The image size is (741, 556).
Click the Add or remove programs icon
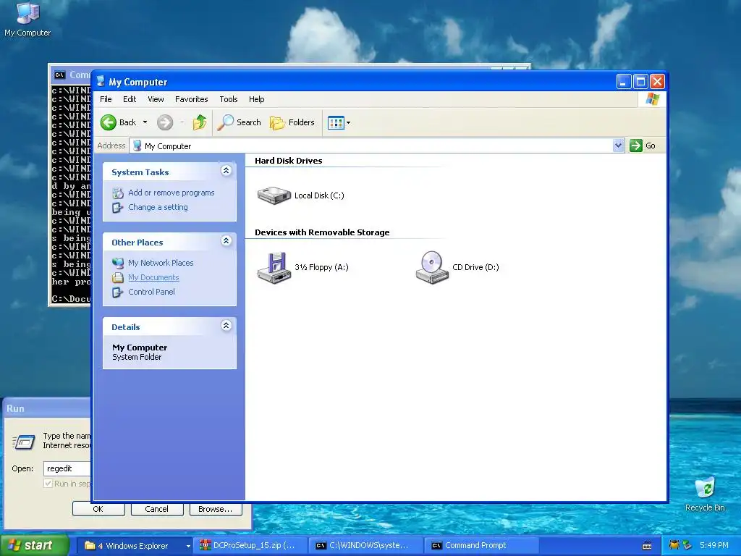point(118,193)
